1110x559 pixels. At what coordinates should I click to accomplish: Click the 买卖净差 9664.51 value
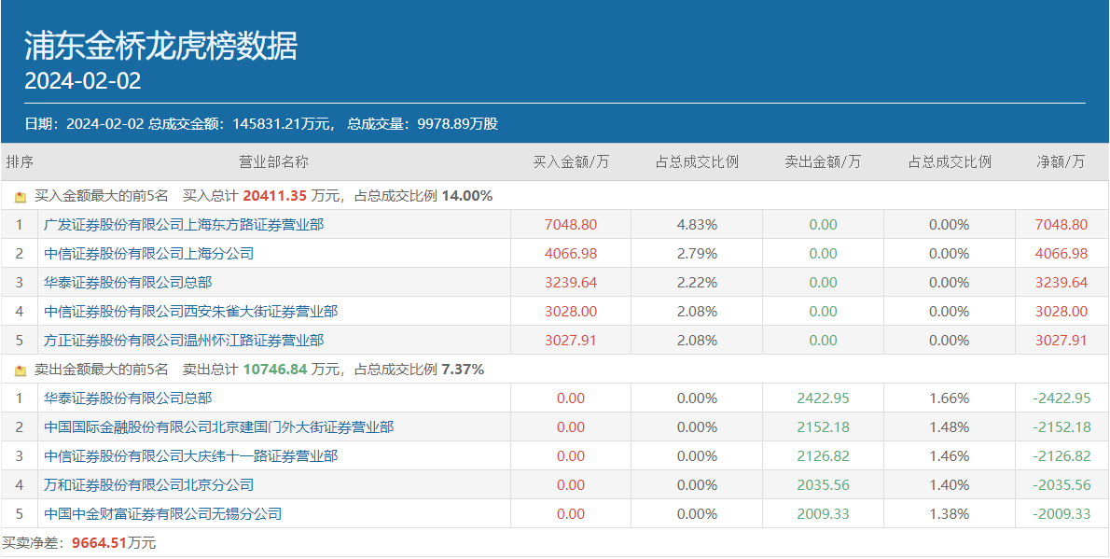[x=99, y=543]
